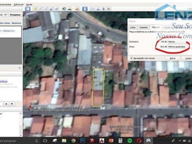Open the Ajuda menu
192x144 pixels.
click(29, 4)
